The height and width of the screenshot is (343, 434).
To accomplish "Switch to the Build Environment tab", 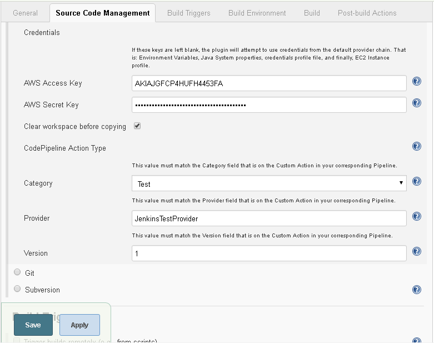I will tap(257, 13).
